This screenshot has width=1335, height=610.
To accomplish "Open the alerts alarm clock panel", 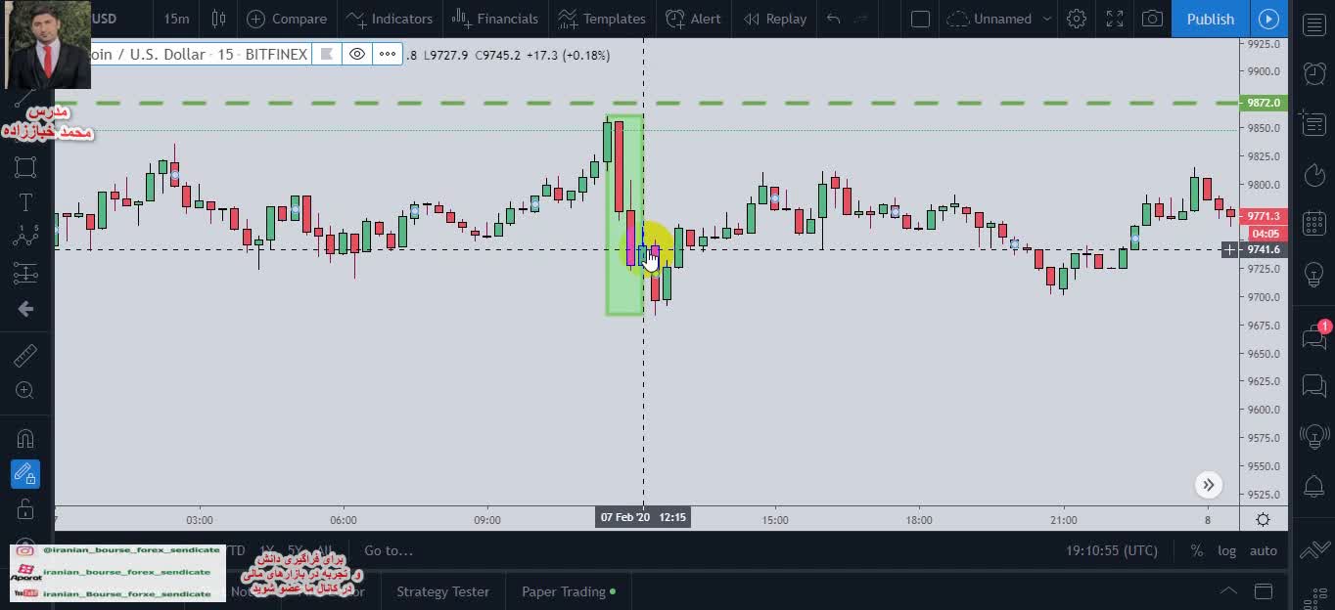I will tap(1314, 72).
